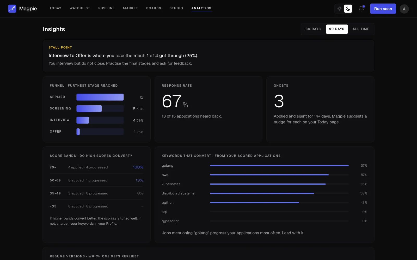Click the 50-69 score band label
This screenshot has height=260, width=417.
pyautogui.click(x=55, y=180)
